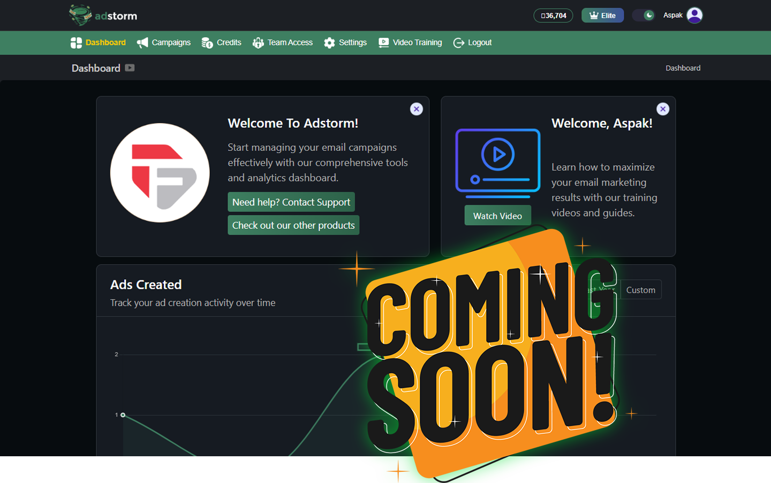Open the Aspak user avatar

[694, 15]
